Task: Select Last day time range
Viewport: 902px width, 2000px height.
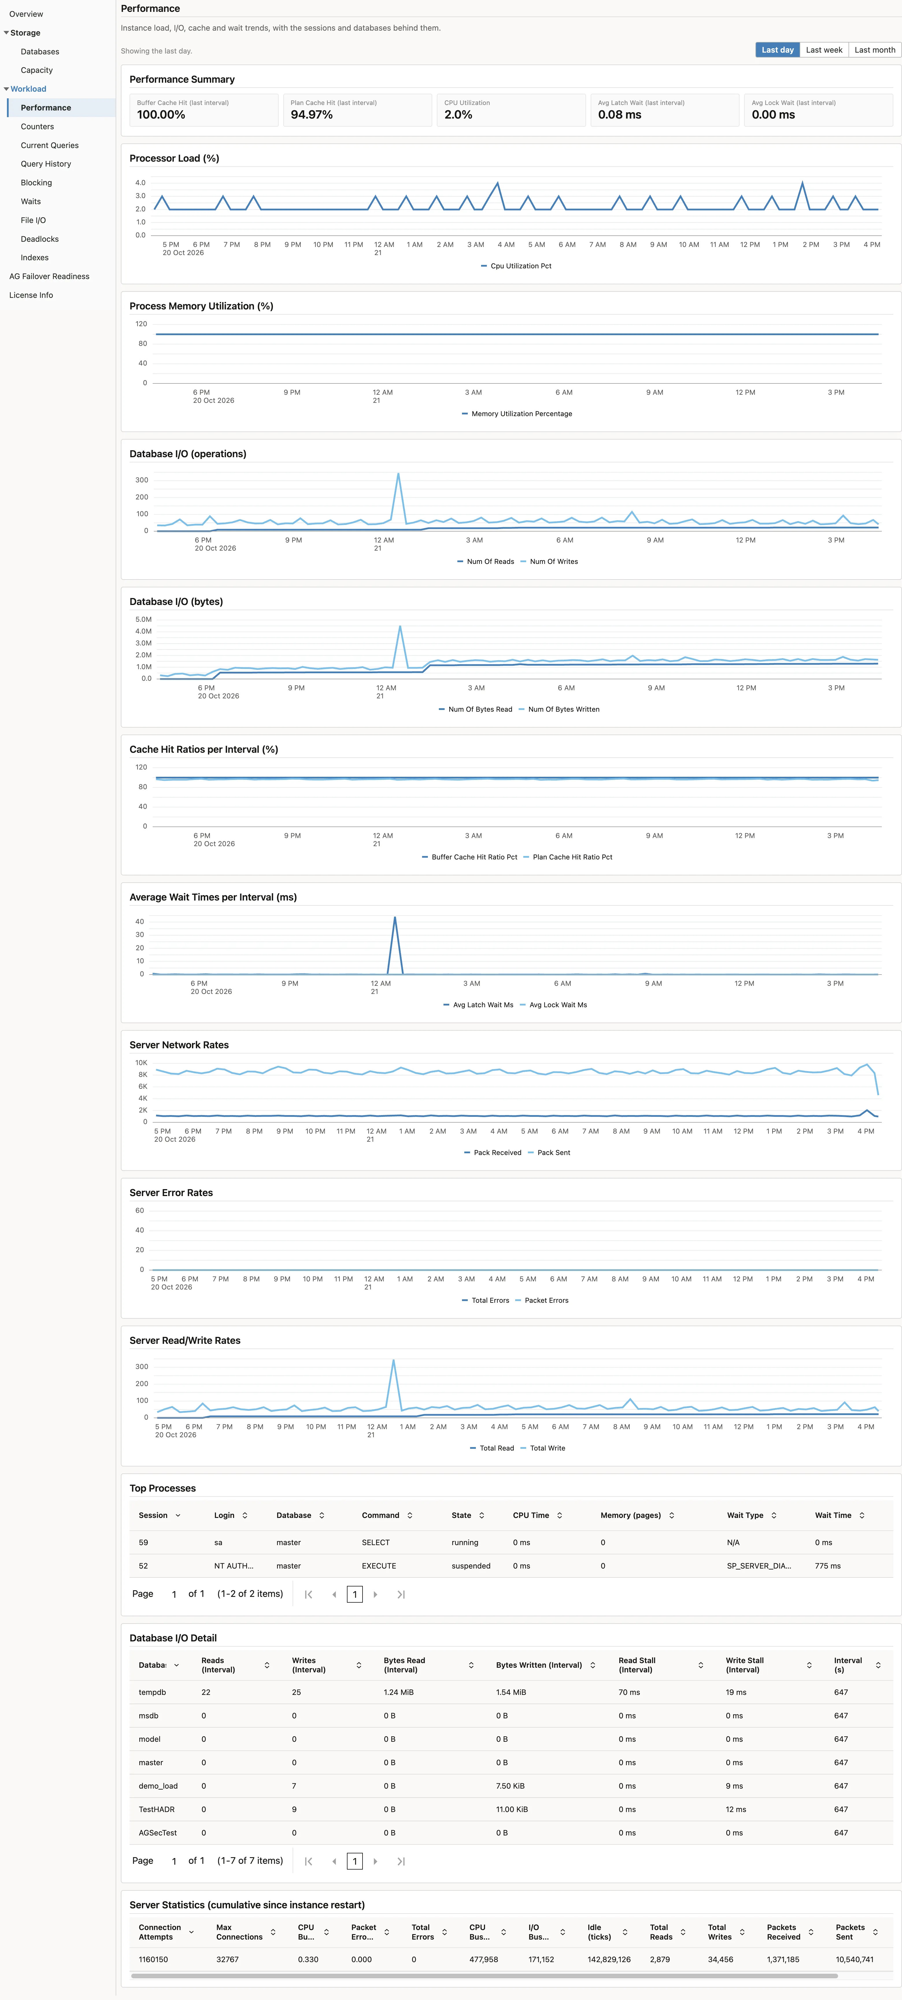Action: pos(777,50)
